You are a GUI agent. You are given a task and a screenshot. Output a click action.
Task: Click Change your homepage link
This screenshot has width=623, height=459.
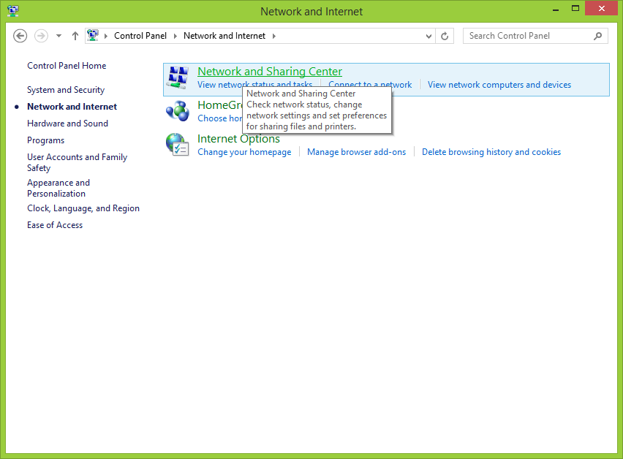coord(244,152)
